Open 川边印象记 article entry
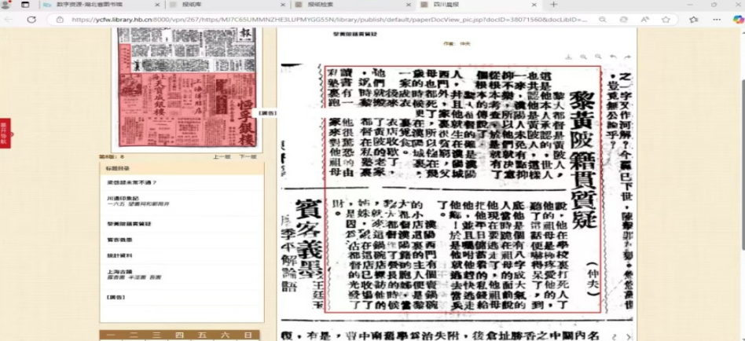Viewport: 745px width, 341px height. point(123,198)
